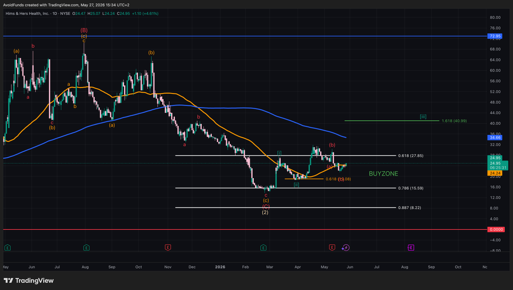Click the horizontal red line at 0.0000
This screenshot has width=513, height=290.
[245, 230]
